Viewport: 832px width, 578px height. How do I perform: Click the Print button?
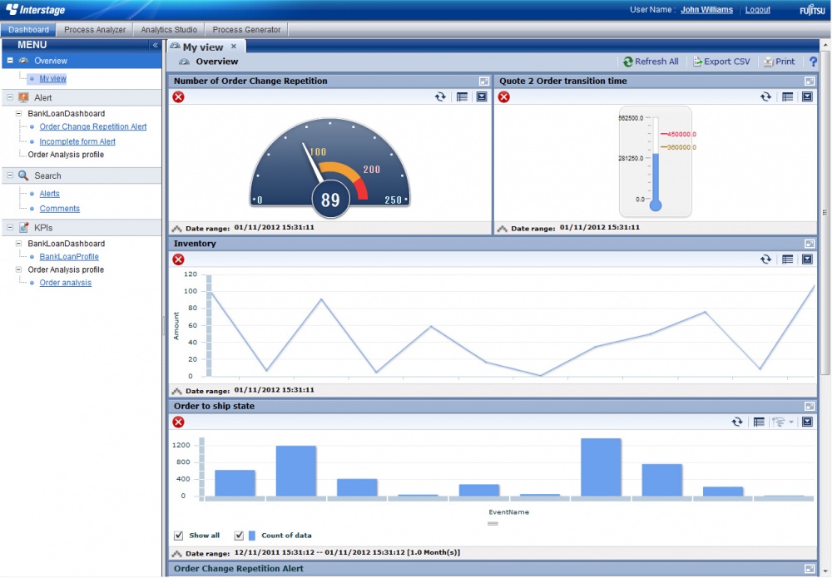[780, 62]
